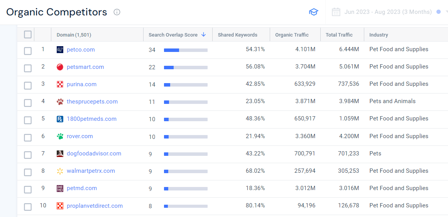Open the petmd.com domain link
Viewport: 448px width, 217px height.
[82, 189]
